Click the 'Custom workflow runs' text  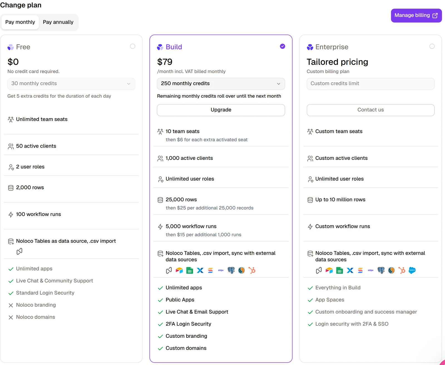(343, 226)
